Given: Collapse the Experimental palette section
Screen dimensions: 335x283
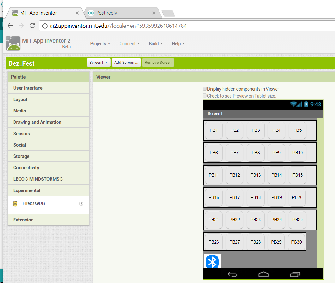Looking at the screenshot, I should pyautogui.click(x=48, y=190).
